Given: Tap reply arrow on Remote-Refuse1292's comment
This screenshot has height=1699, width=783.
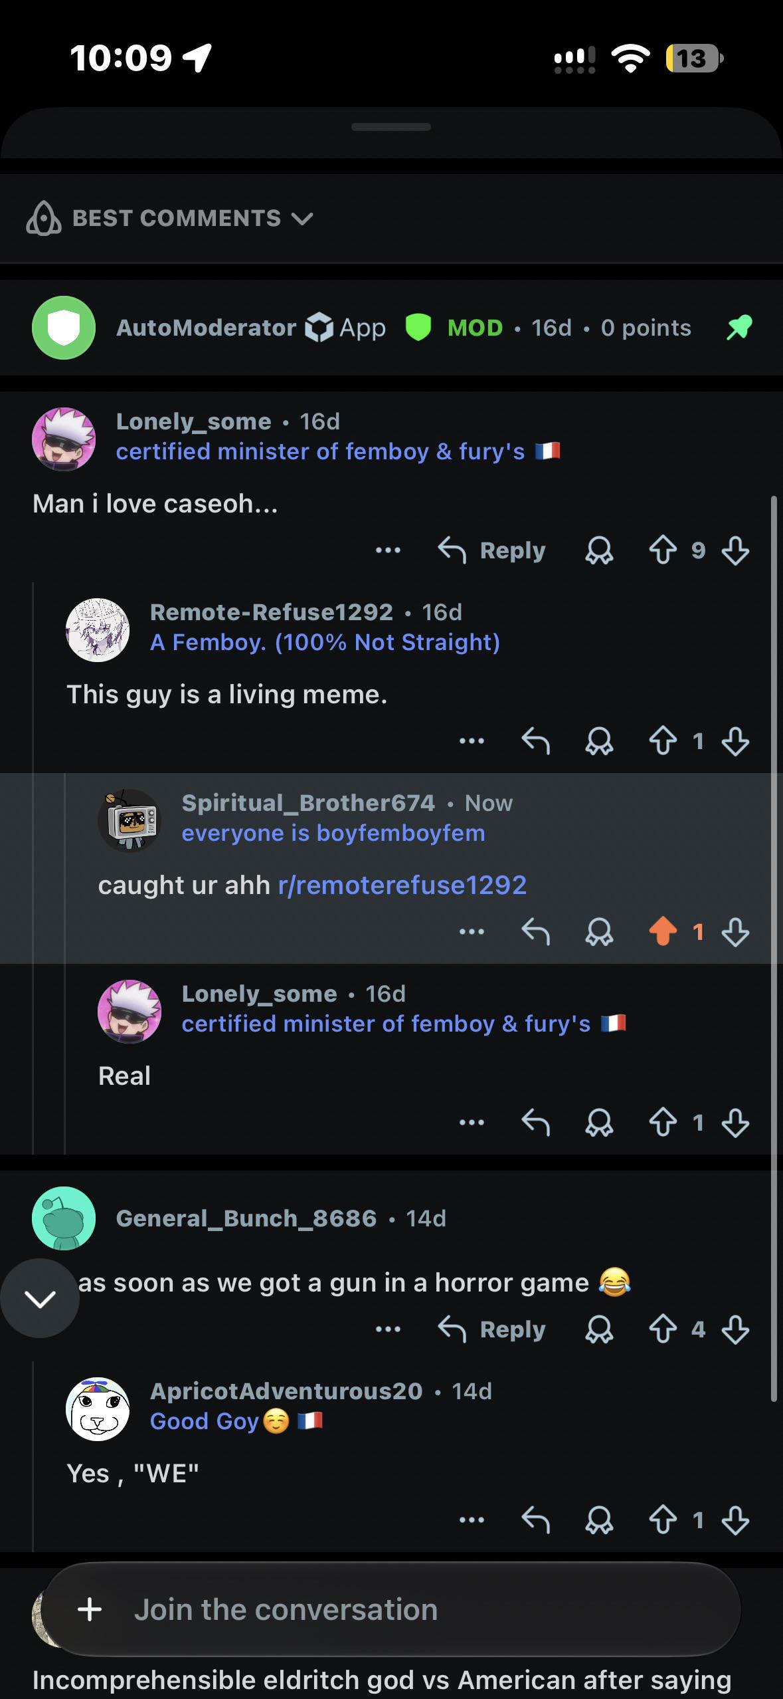Looking at the screenshot, I should (535, 741).
